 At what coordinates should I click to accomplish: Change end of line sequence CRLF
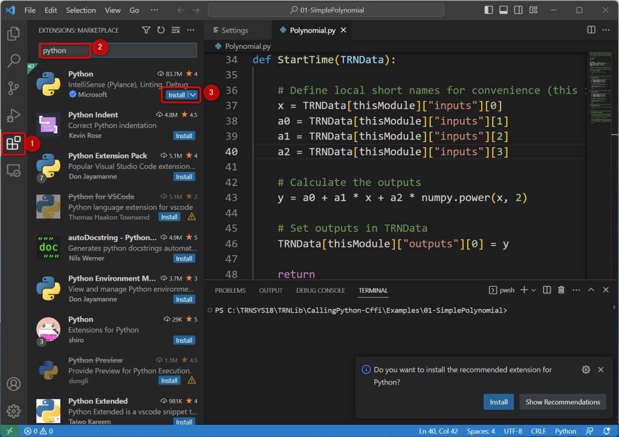539,431
